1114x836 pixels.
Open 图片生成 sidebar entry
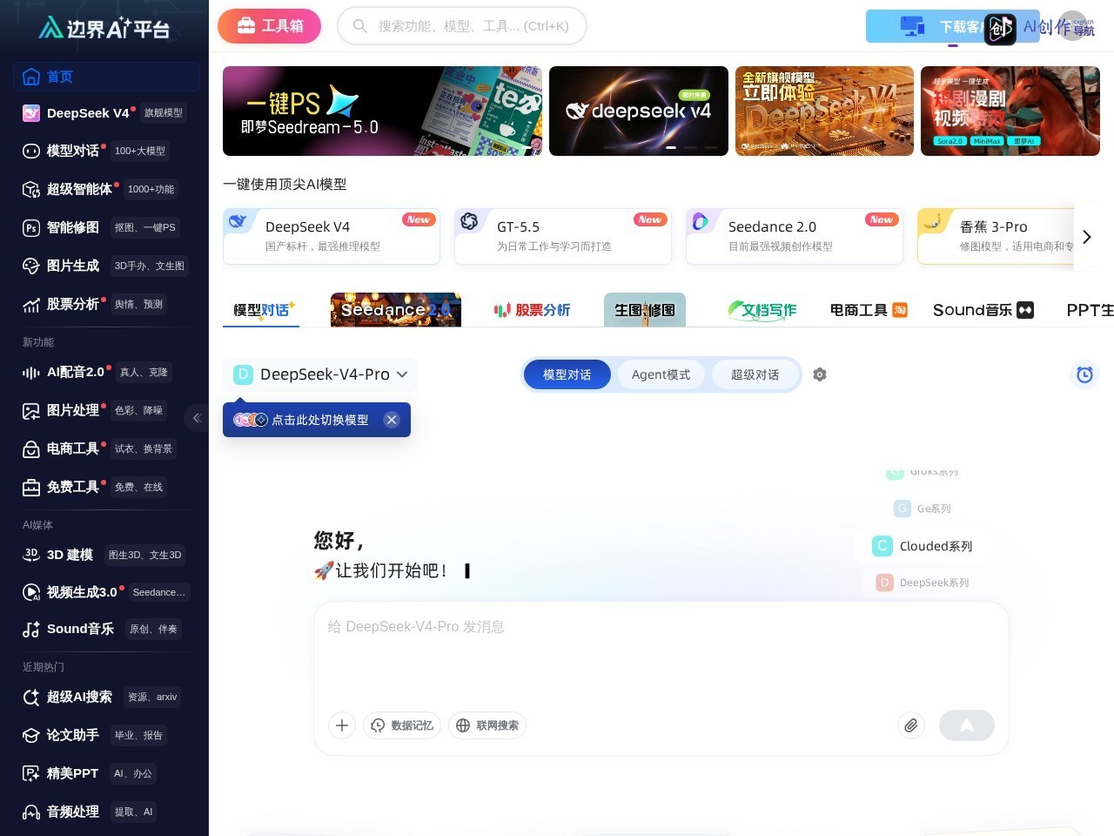tap(106, 266)
